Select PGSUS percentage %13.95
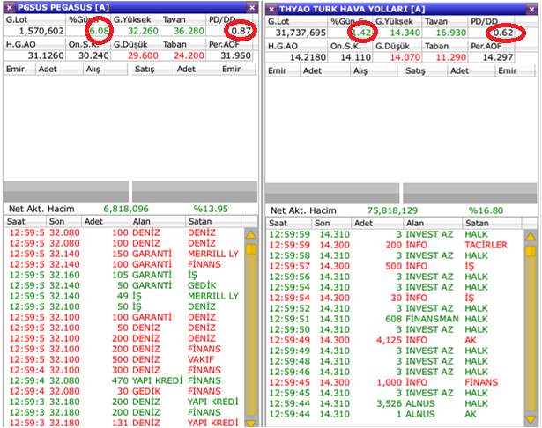 point(211,209)
